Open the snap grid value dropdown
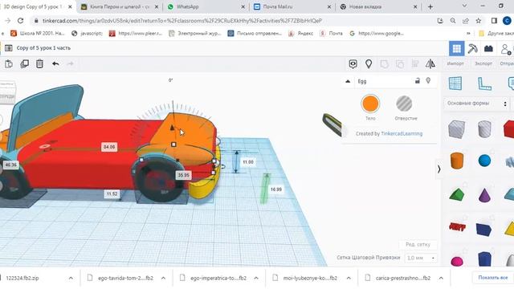Screen dimensions: 514x289 click(x=421, y=258)
